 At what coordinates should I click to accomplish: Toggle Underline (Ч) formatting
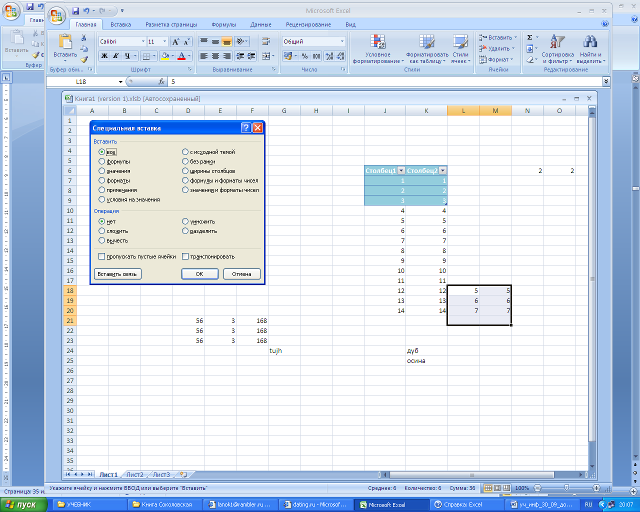pos(127,56)
